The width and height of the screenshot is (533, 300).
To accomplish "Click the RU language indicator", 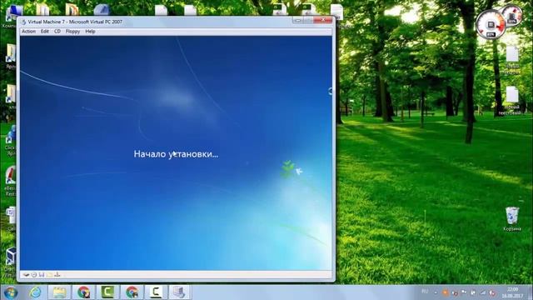I will pos(425,292).
